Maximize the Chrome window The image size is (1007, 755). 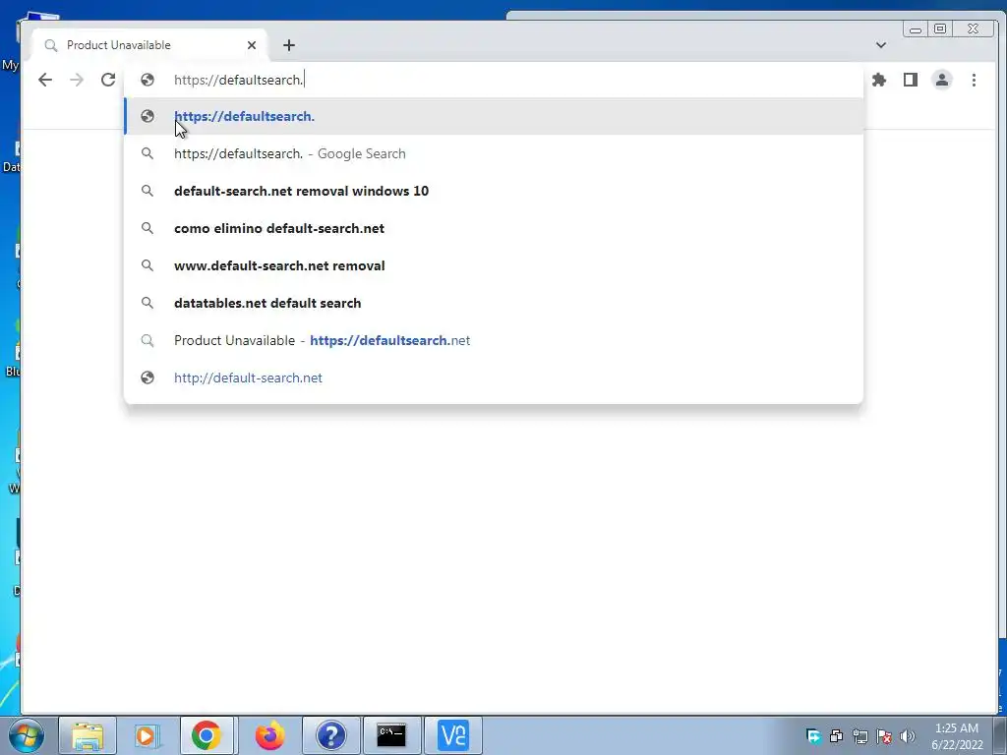click(x=940, y=29)
